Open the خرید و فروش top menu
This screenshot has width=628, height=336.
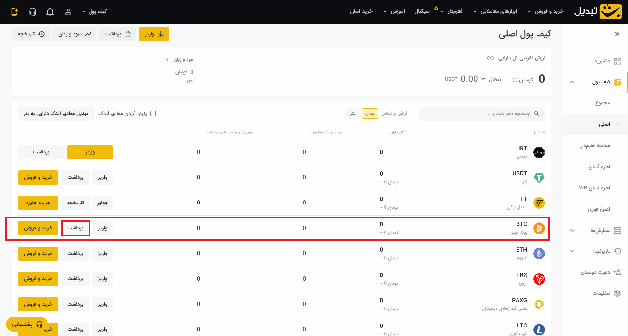[x=546, y=11]
